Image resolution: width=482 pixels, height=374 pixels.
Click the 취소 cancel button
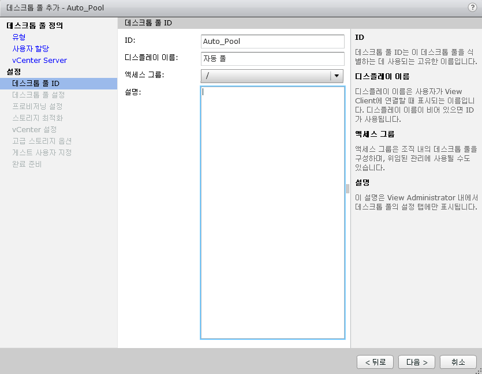(x=458, y=362)
